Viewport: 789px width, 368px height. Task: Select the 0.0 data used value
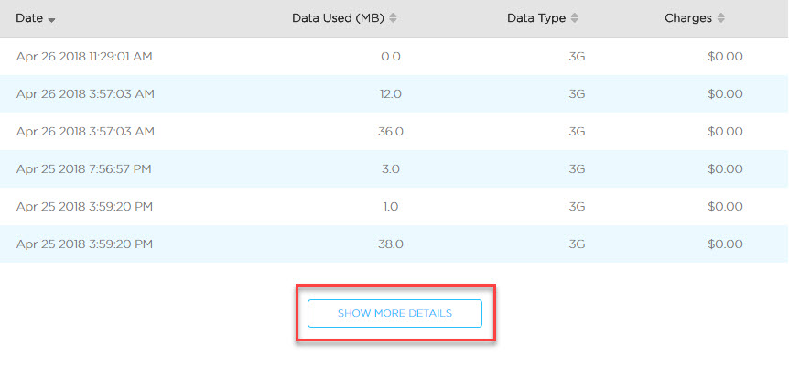tap(390, 57)
